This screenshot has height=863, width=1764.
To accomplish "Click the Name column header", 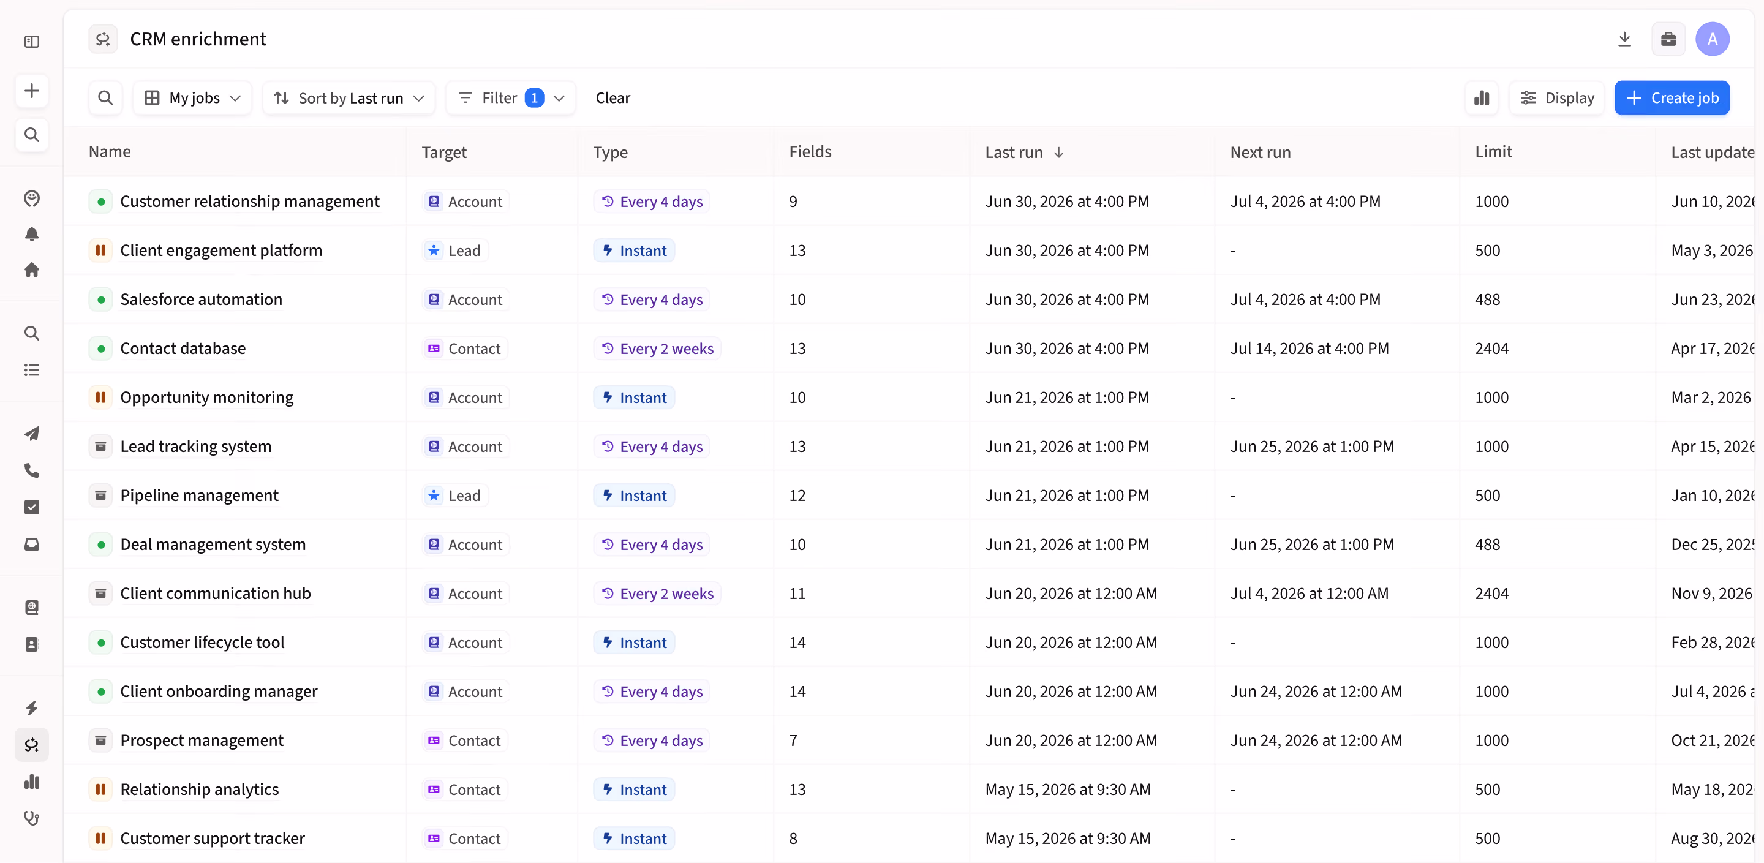I will [110, 151].
